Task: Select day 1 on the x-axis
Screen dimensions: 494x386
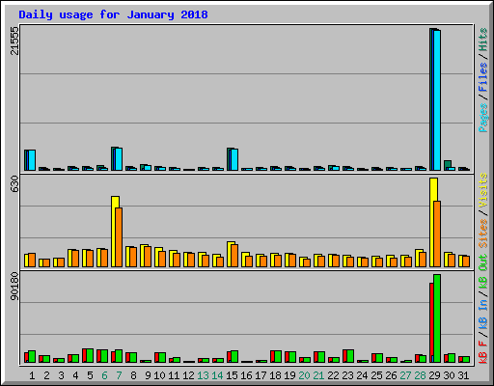Action: tap(32, 375)
